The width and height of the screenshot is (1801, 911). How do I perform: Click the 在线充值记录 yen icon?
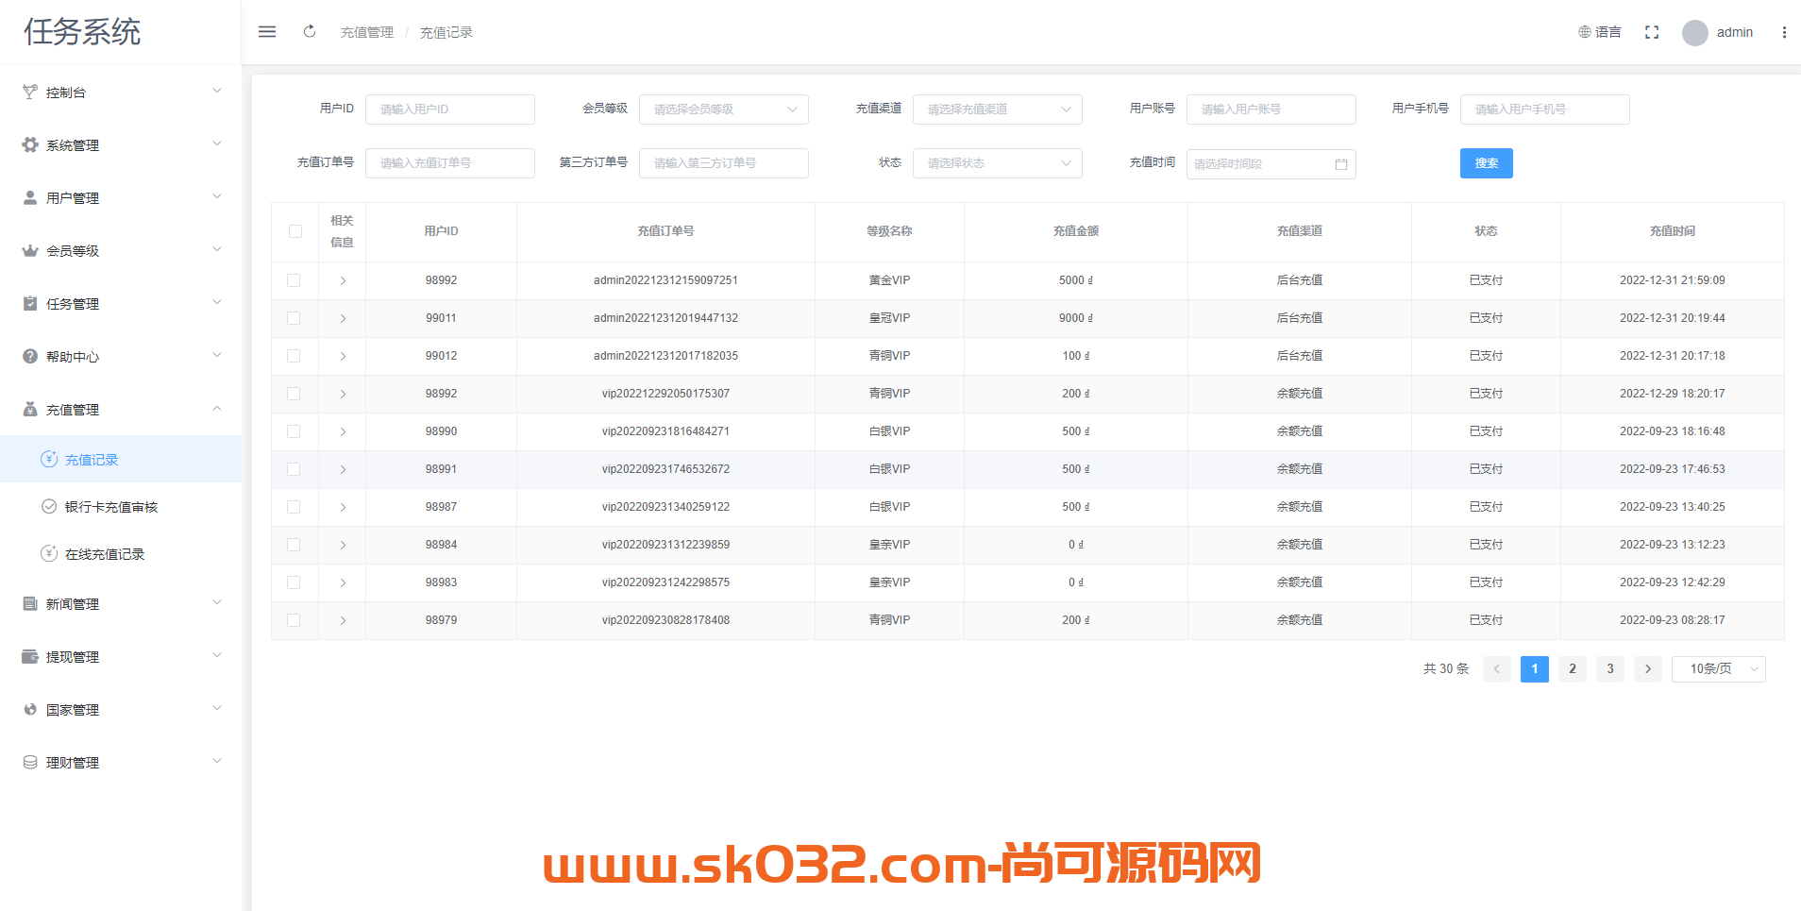click(x=49, y=553)
